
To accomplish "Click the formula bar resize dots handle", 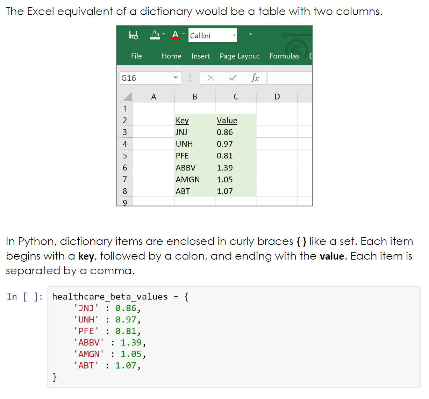I will tap(190, 78).
